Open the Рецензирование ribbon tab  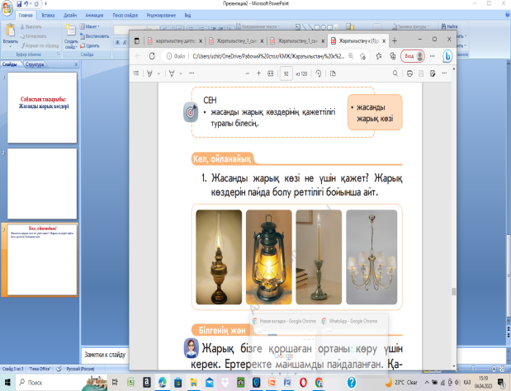pyautogui.click(x=161, y=15)
